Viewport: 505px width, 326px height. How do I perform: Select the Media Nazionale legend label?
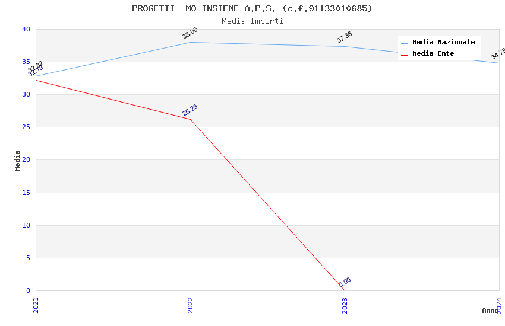pyautogui.click(x=443, y=43)
